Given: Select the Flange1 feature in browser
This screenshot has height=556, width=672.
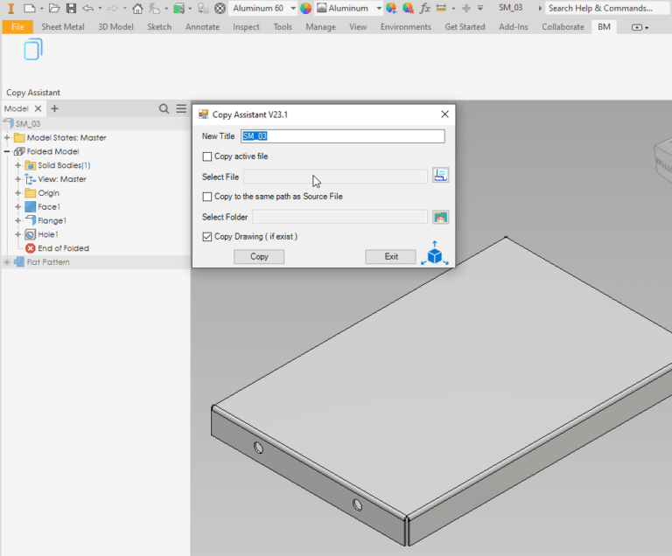Looking at the screenshot, I should coord(52,220).
